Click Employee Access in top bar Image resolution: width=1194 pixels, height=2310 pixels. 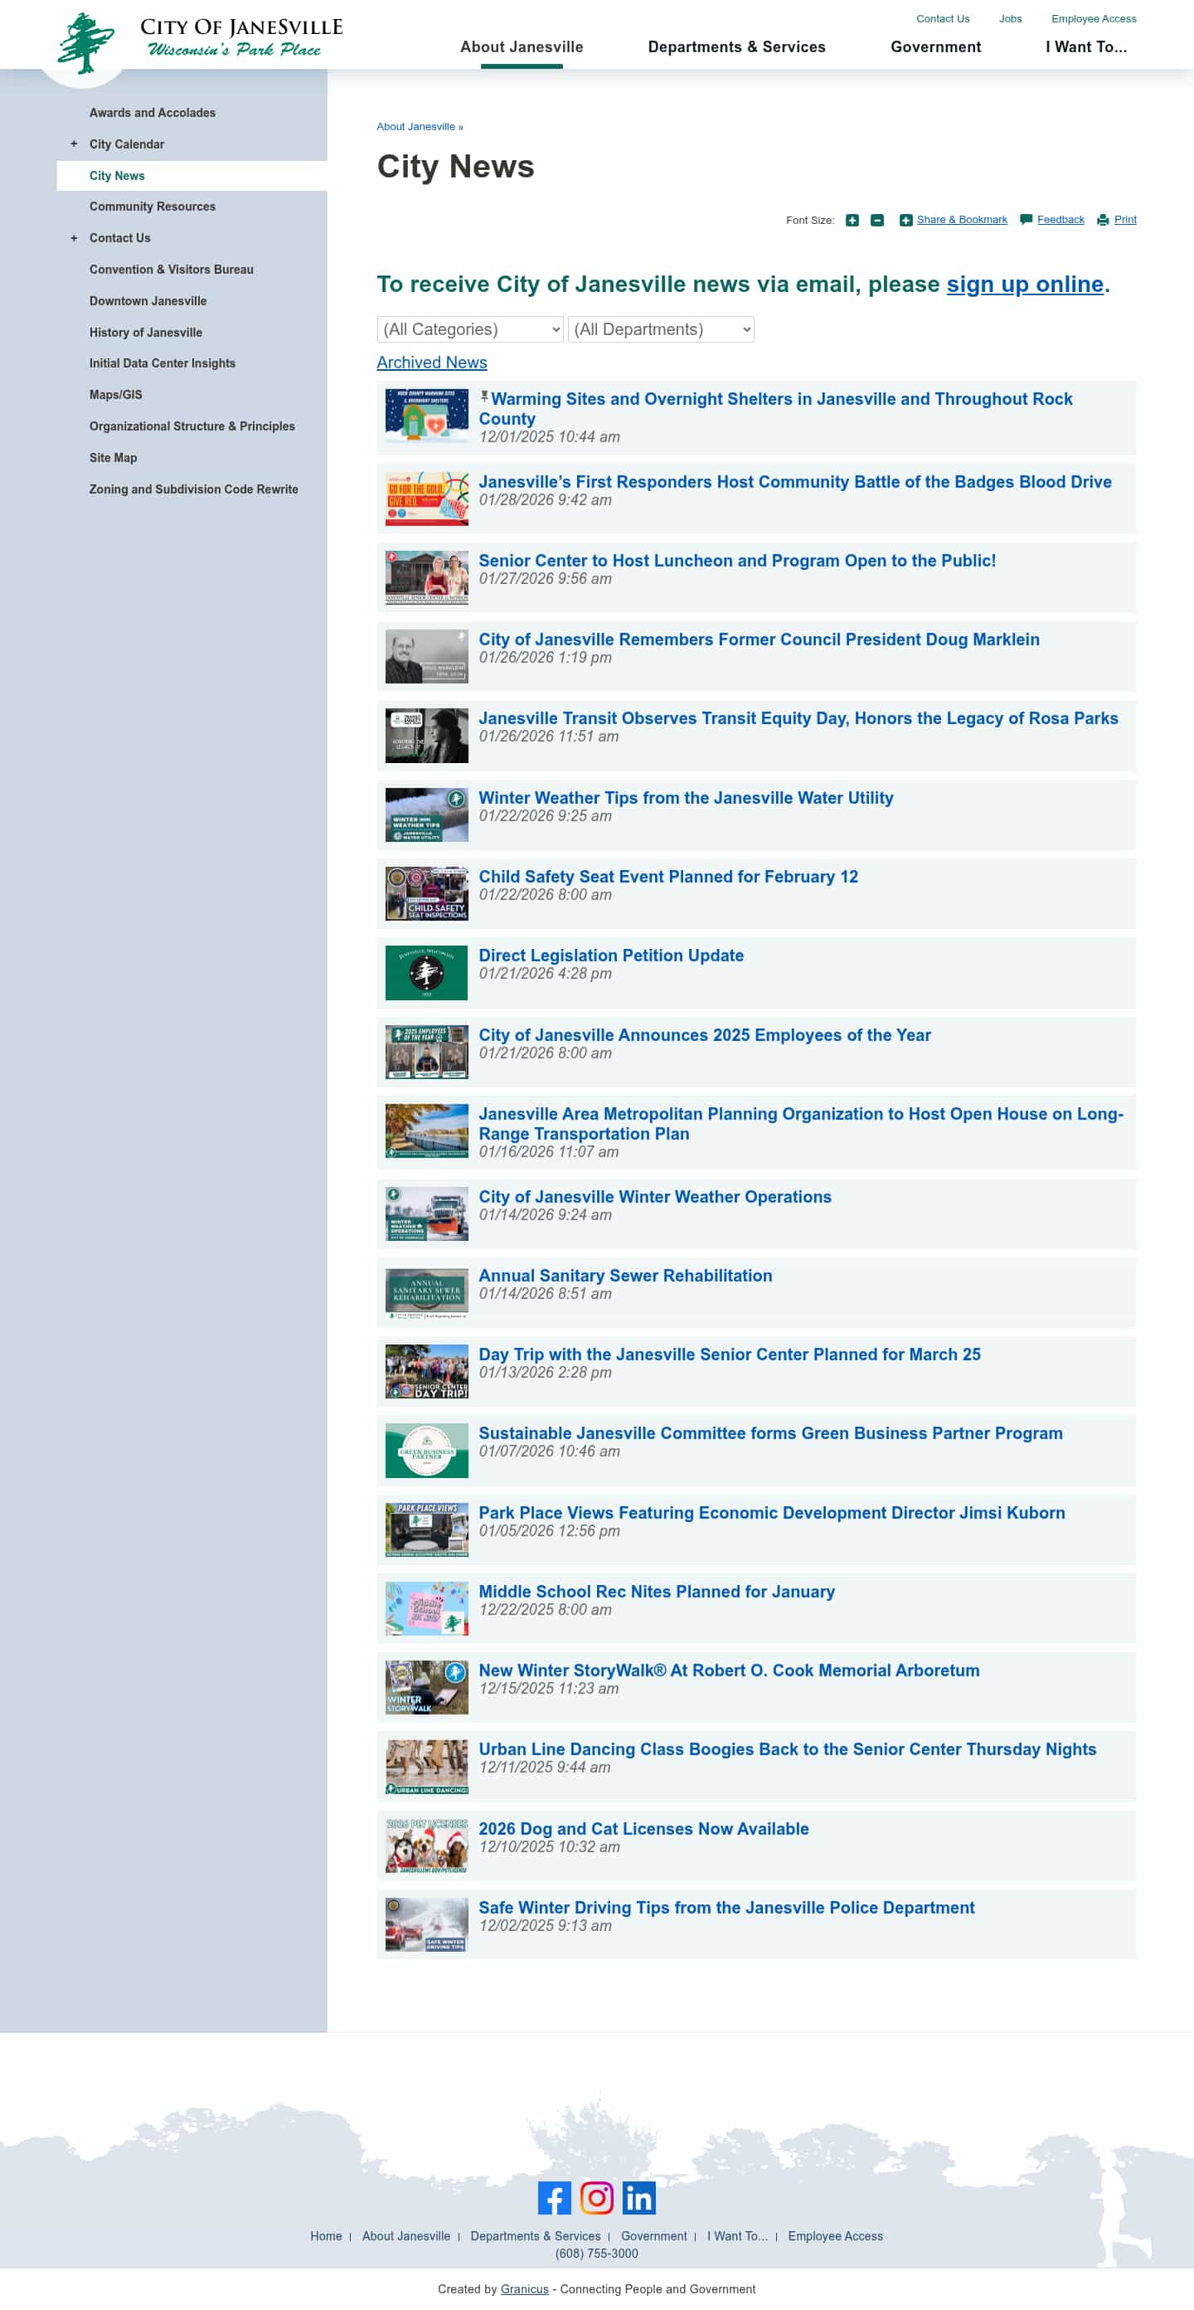[1093, 19]
